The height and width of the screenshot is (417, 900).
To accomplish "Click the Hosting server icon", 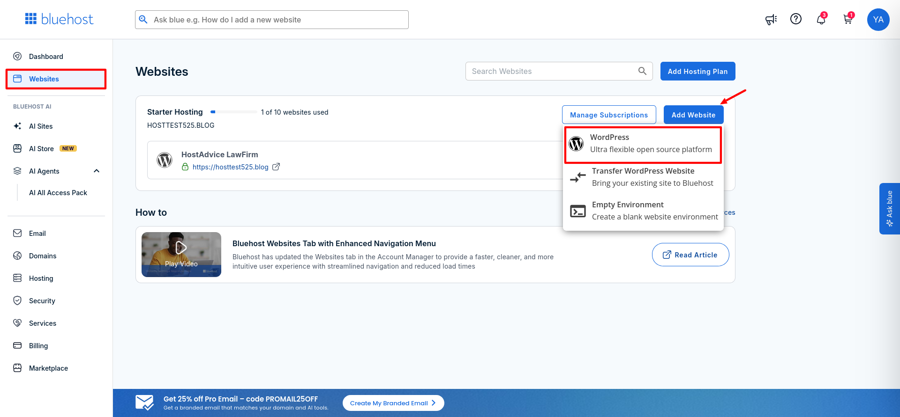I will [17, 278].
